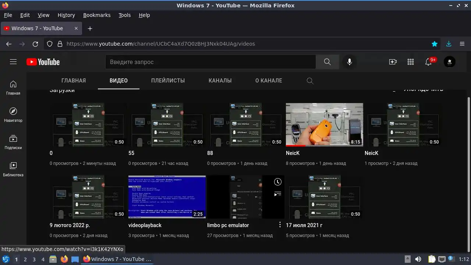
Task: Launch Firefox from the taskbar launcher icon
Action: [x=64, y=259]
